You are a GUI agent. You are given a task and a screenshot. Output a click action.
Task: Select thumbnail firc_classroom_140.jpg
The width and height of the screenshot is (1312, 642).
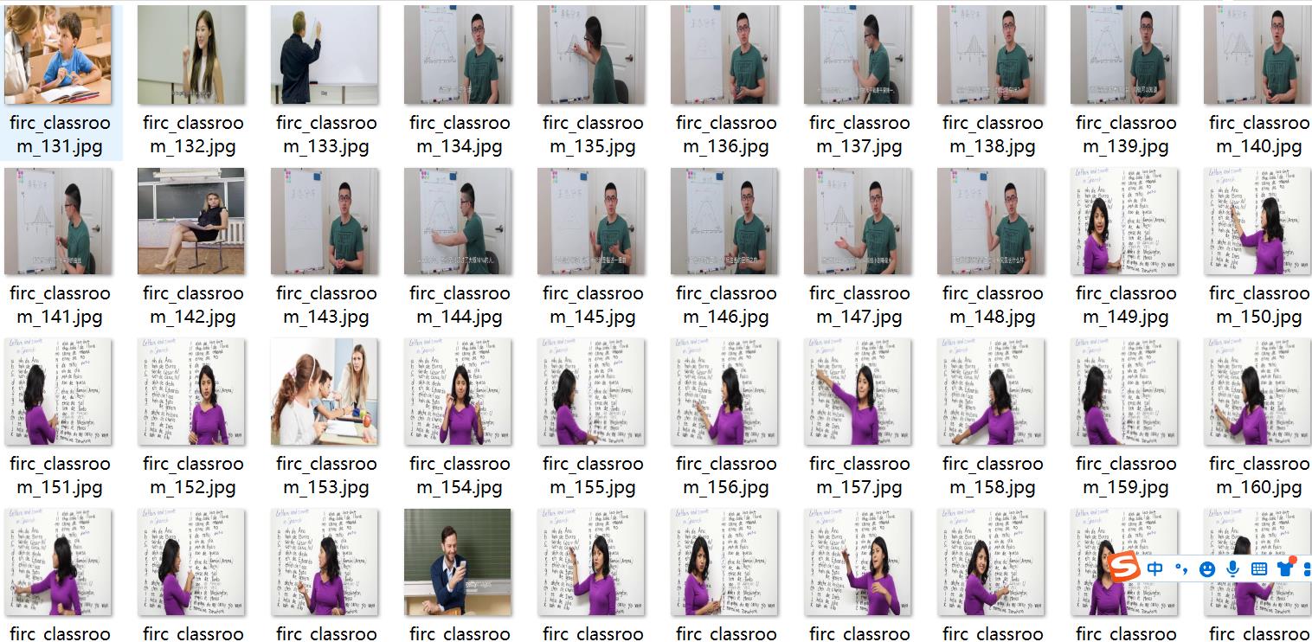(1257, 55)
